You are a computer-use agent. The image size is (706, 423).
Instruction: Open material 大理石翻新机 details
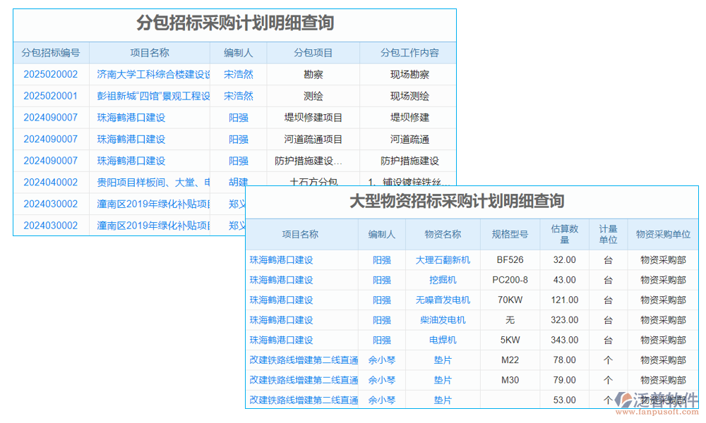click(x=443, y=259)
